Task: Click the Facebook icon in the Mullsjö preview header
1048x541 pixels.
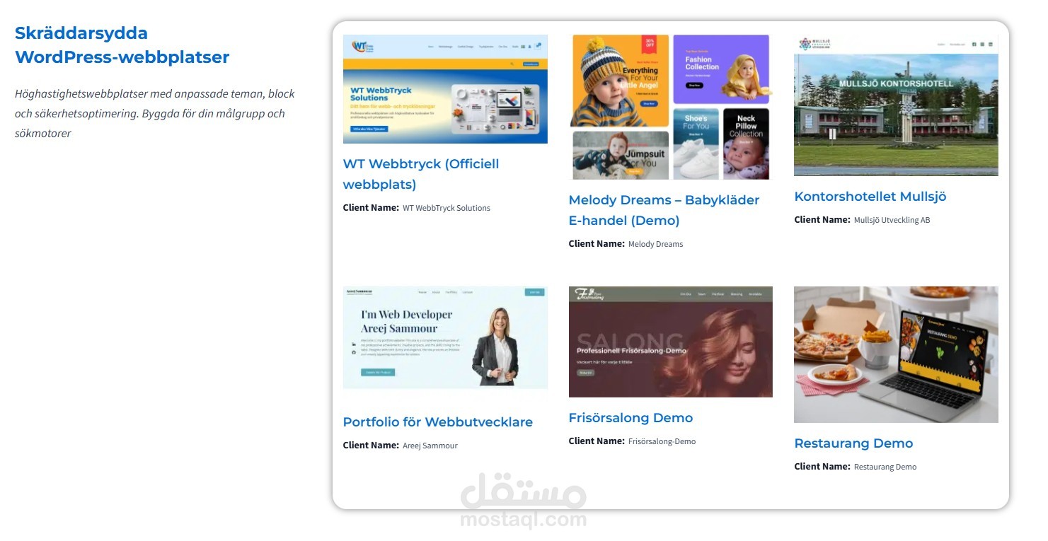Action: point(974,45)
